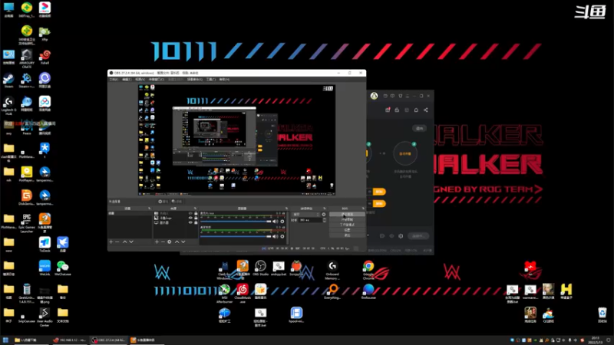
Task: Pop out the scene transitions dock header icon
Action: [x=324, y=208]
